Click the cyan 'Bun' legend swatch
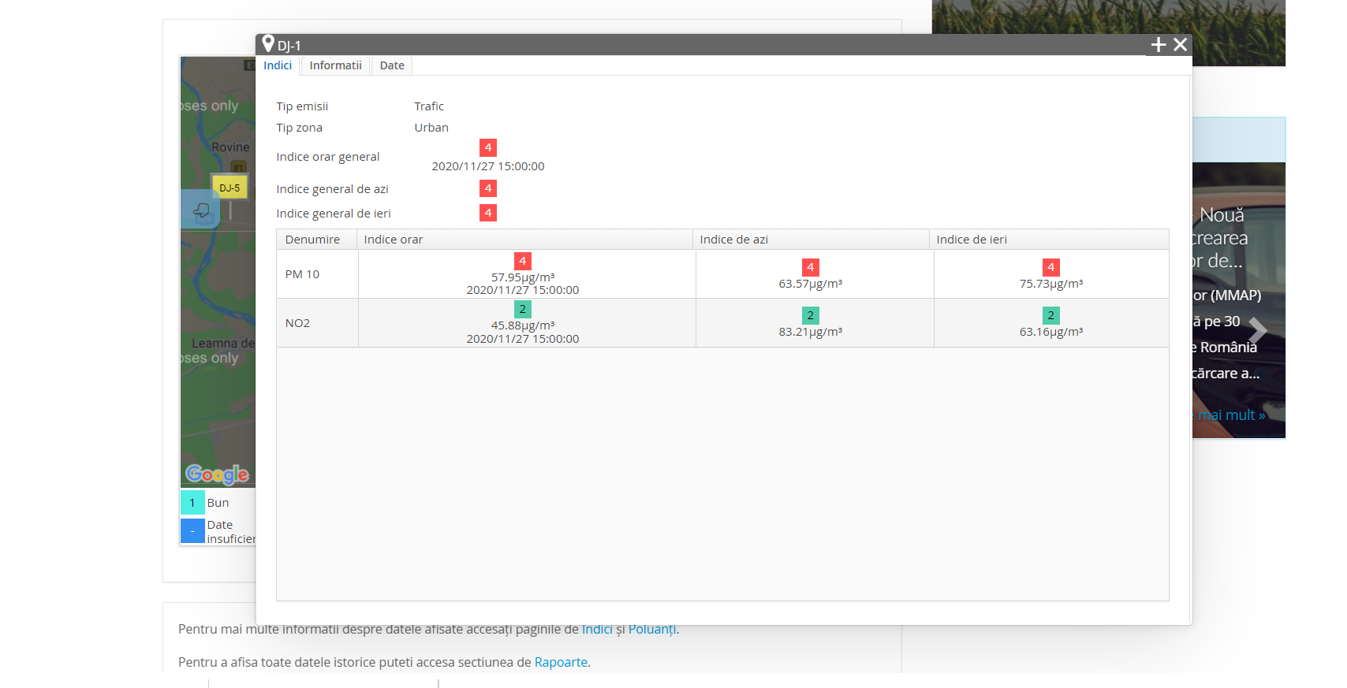This screenshot has width=1347, height=688. (x=192, y=503)
